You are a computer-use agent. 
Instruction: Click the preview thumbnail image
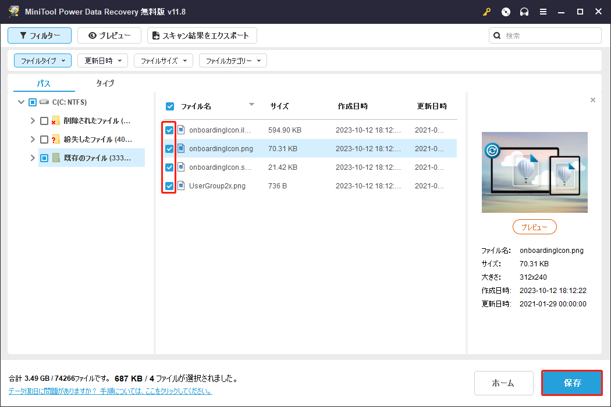point(534,172)
